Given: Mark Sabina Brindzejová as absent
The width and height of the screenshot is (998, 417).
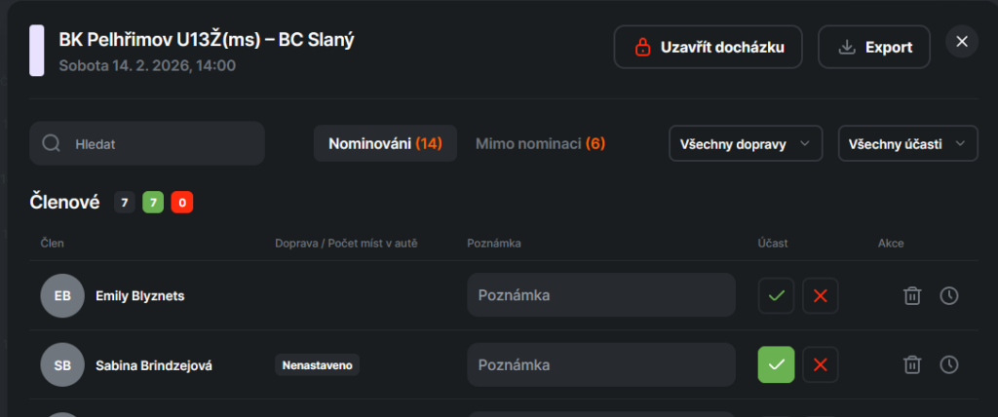Looking at the screenshot, I should [x=821, y=364].
